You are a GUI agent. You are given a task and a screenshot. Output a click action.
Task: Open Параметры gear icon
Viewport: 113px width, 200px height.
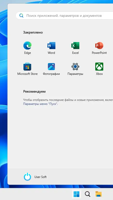click(75, 67)
